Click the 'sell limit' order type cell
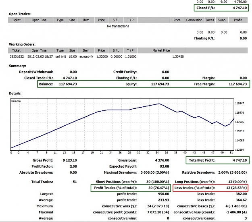 point(61,56)
